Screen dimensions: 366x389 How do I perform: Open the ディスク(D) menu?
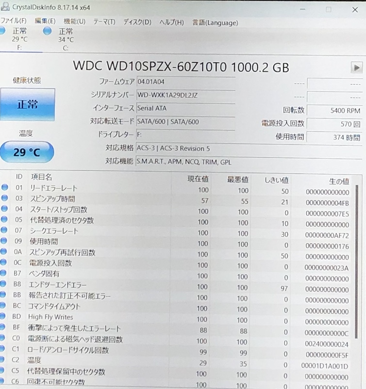[x=137, y=22]
